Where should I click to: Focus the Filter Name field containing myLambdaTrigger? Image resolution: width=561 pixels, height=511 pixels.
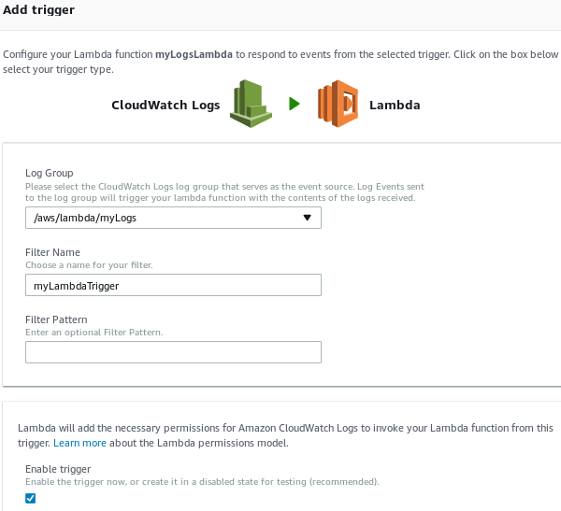(173, 285)
